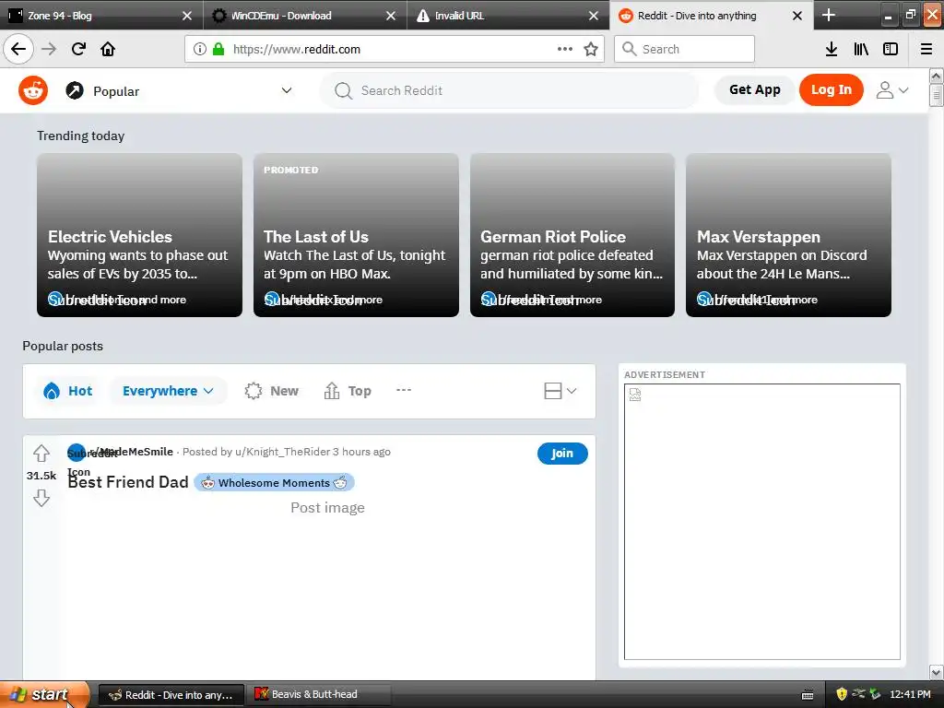Click the browser forward arrow
The width and height of the screenshot is (944, 708).
click(x=49, y=49)
